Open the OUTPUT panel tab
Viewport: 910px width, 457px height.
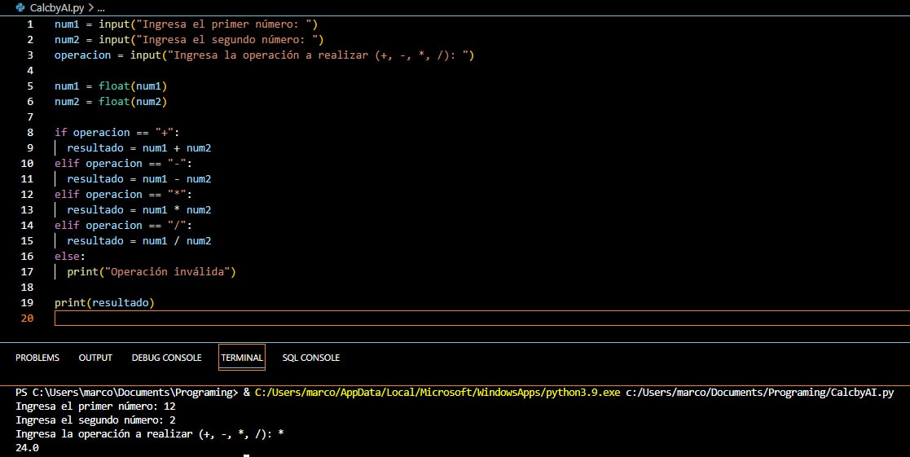coord(95,358)
